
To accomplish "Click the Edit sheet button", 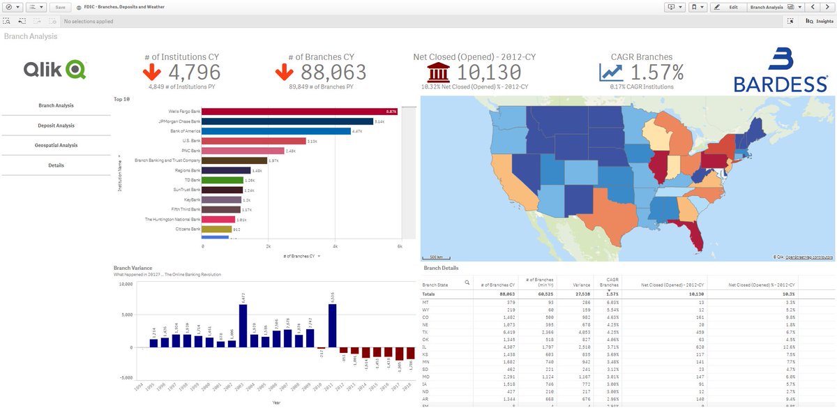I will pos(727,6).
